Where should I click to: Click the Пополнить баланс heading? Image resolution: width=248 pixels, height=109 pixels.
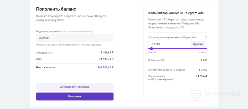tap(56, 9)
